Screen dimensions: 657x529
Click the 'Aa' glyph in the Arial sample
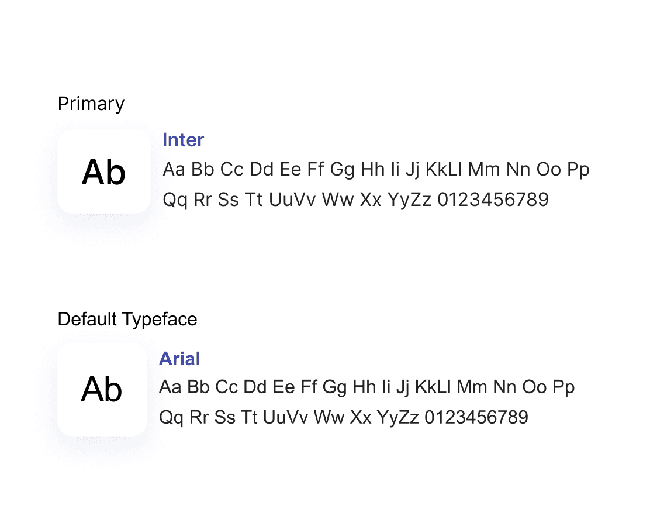[x=170, y=387]
